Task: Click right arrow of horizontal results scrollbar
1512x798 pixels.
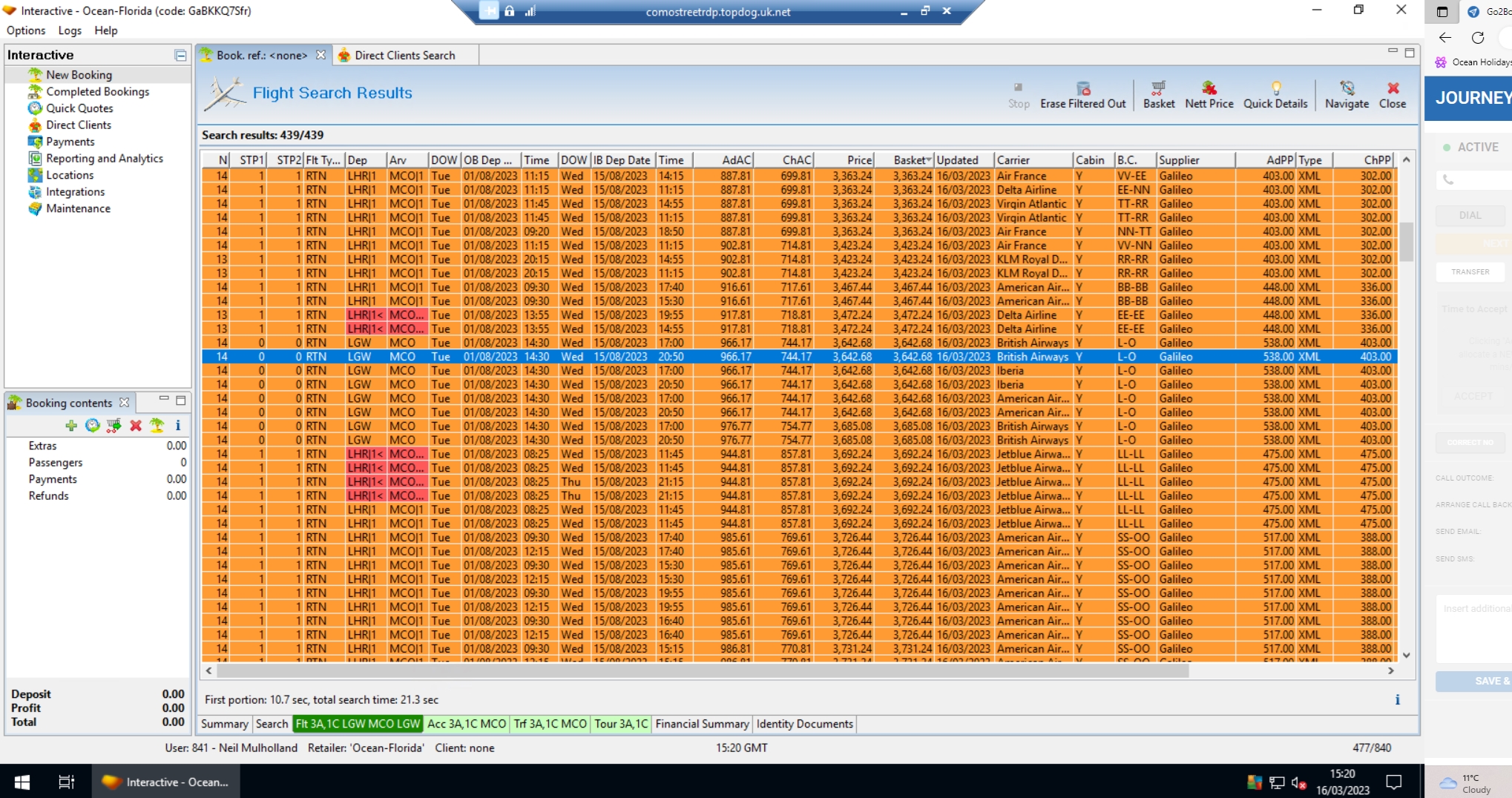Action: point(1391,670)
